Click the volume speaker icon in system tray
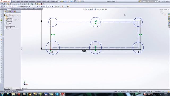Screen dimensions: 170x96 pos(160,94)
